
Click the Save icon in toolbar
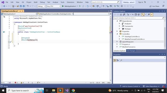[21, 6]
